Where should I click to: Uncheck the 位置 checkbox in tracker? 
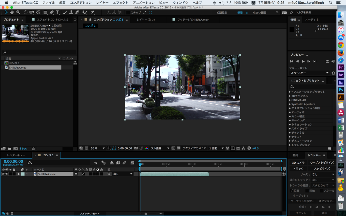(292, 191)
